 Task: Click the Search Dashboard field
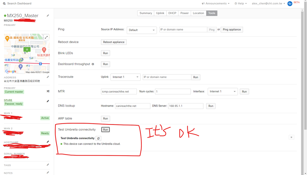pos(19,3)
